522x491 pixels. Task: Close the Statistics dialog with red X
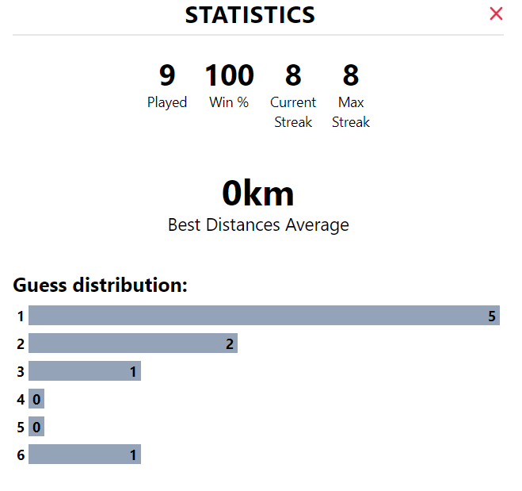click(496, 13)
